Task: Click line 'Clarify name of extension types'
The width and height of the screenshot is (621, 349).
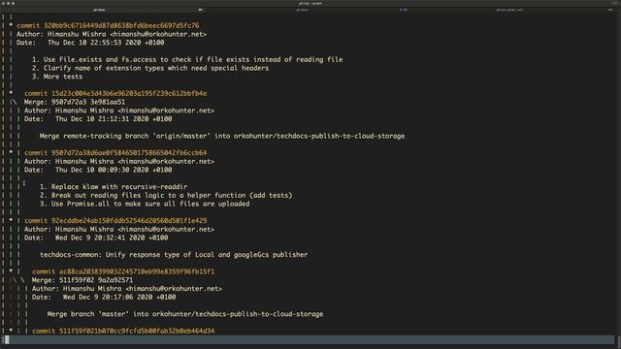Action: [150, 68]
